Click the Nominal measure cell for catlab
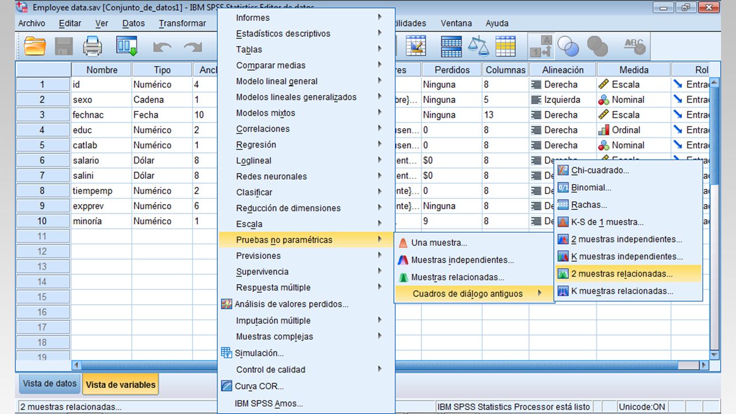 point(634,145)
